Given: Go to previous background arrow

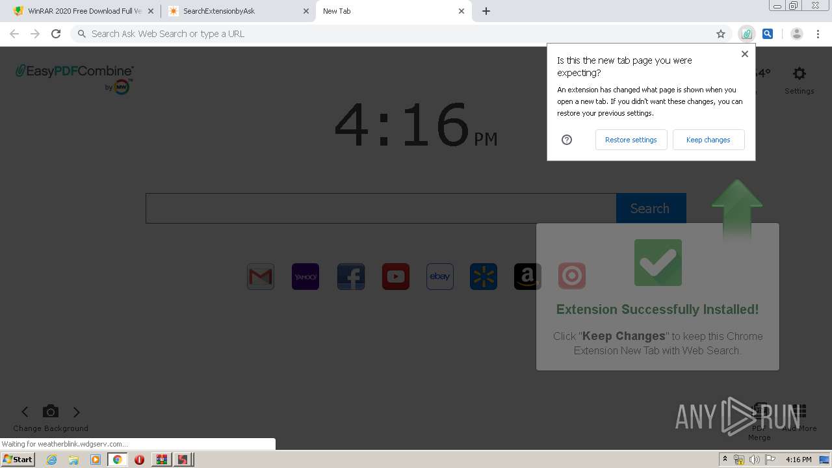Looking at the screenshot, I should [x=25, y=411].
